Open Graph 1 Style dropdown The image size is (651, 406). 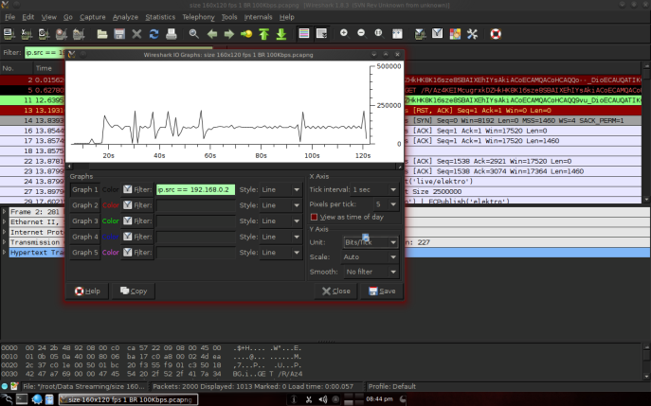pyautogui.click(x=280, y=189)
